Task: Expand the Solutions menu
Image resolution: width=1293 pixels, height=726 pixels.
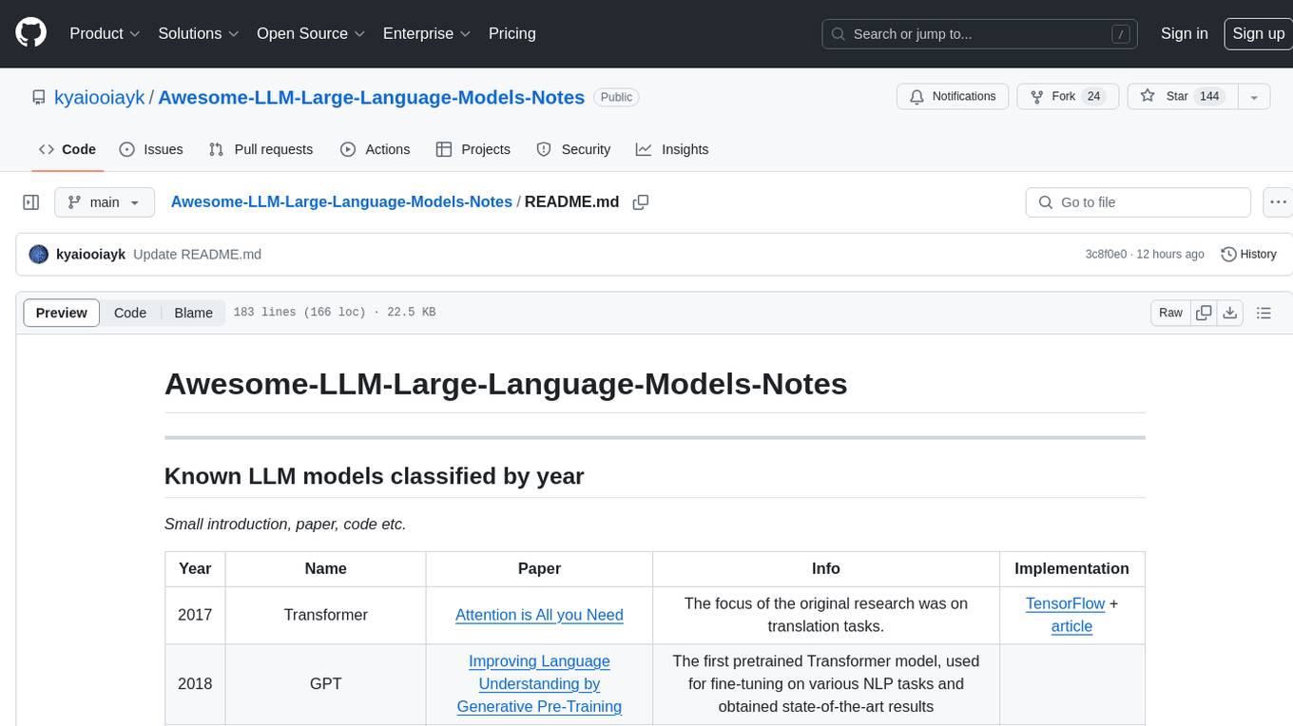Action: (198, 33)
